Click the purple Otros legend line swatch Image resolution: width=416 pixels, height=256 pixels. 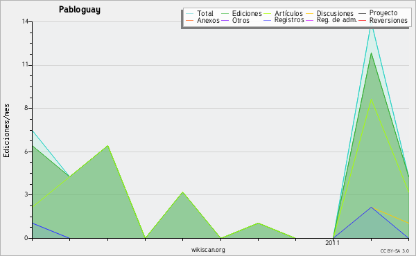point(225,20)
